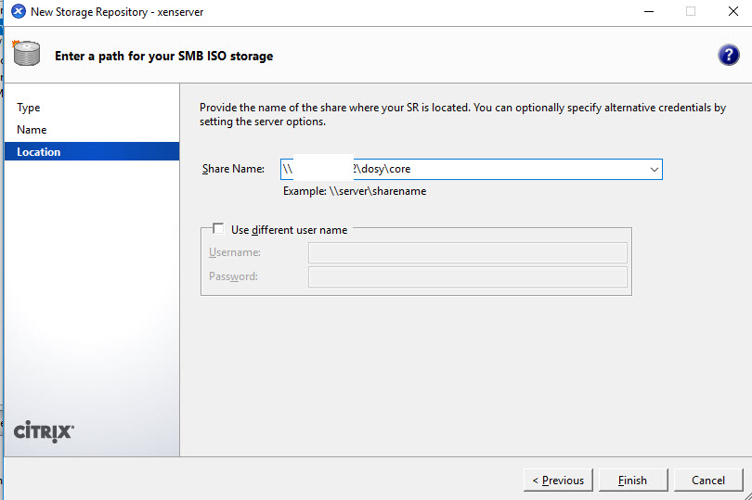
Task: Select the Location step in the sidebar
Action: [38, 152]
